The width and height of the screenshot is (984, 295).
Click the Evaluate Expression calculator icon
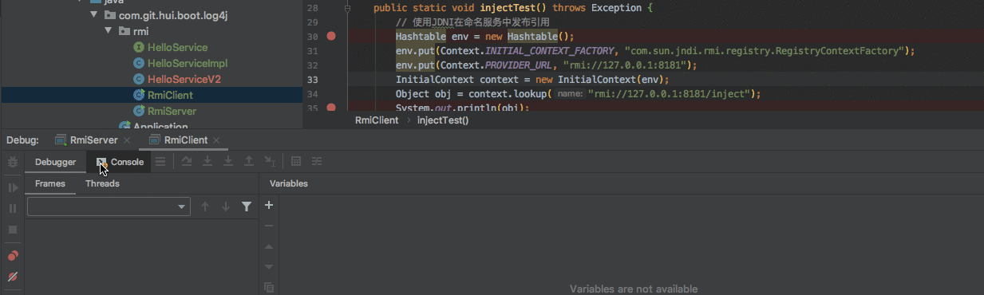(x=296, y=161)
